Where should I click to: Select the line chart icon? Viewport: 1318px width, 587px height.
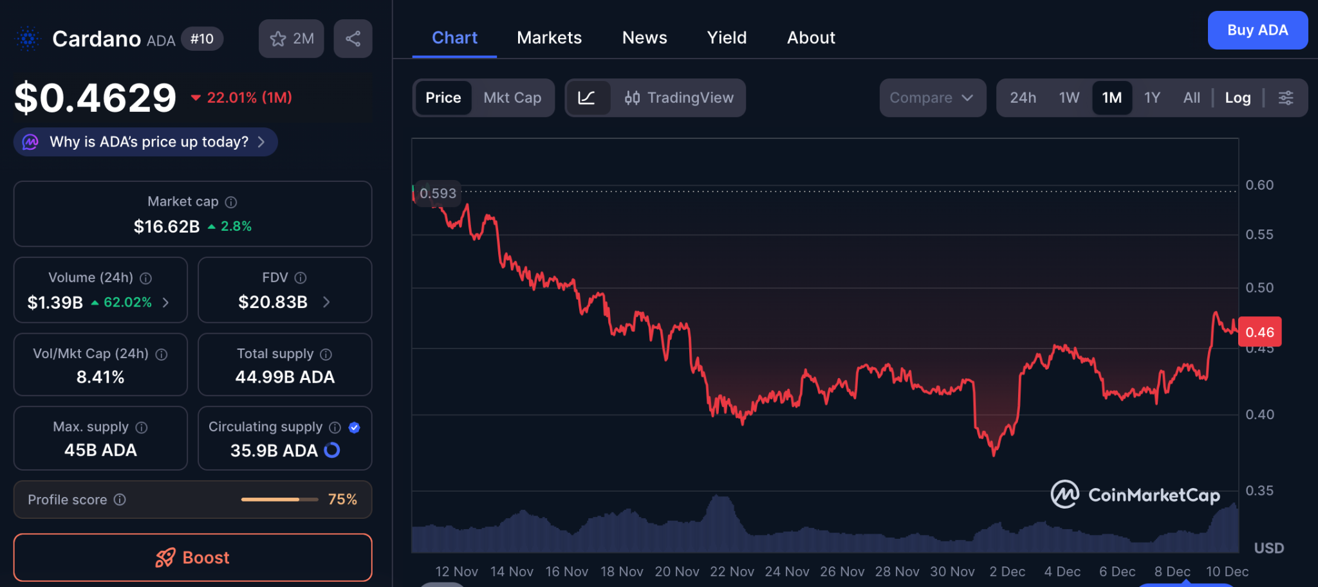(x=586, y=98)
